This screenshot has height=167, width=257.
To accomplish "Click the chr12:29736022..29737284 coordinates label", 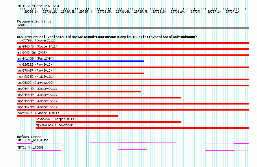I will (38, 6).
